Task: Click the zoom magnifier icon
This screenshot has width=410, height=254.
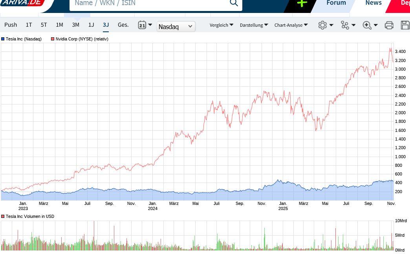Action: (367, 26)
